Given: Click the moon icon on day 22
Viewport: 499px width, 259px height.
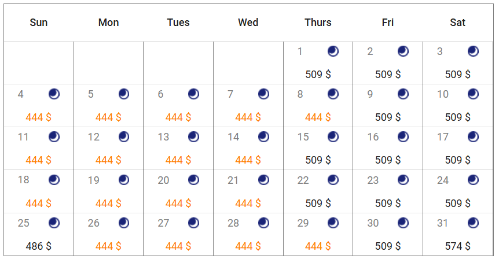Looking at the screenshot, I should click(333, 180).
